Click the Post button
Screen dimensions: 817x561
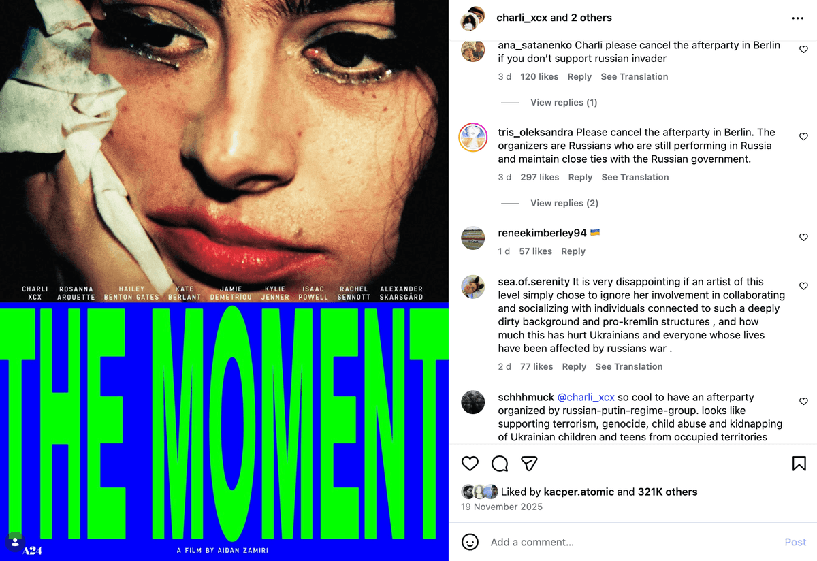[795, 542]
